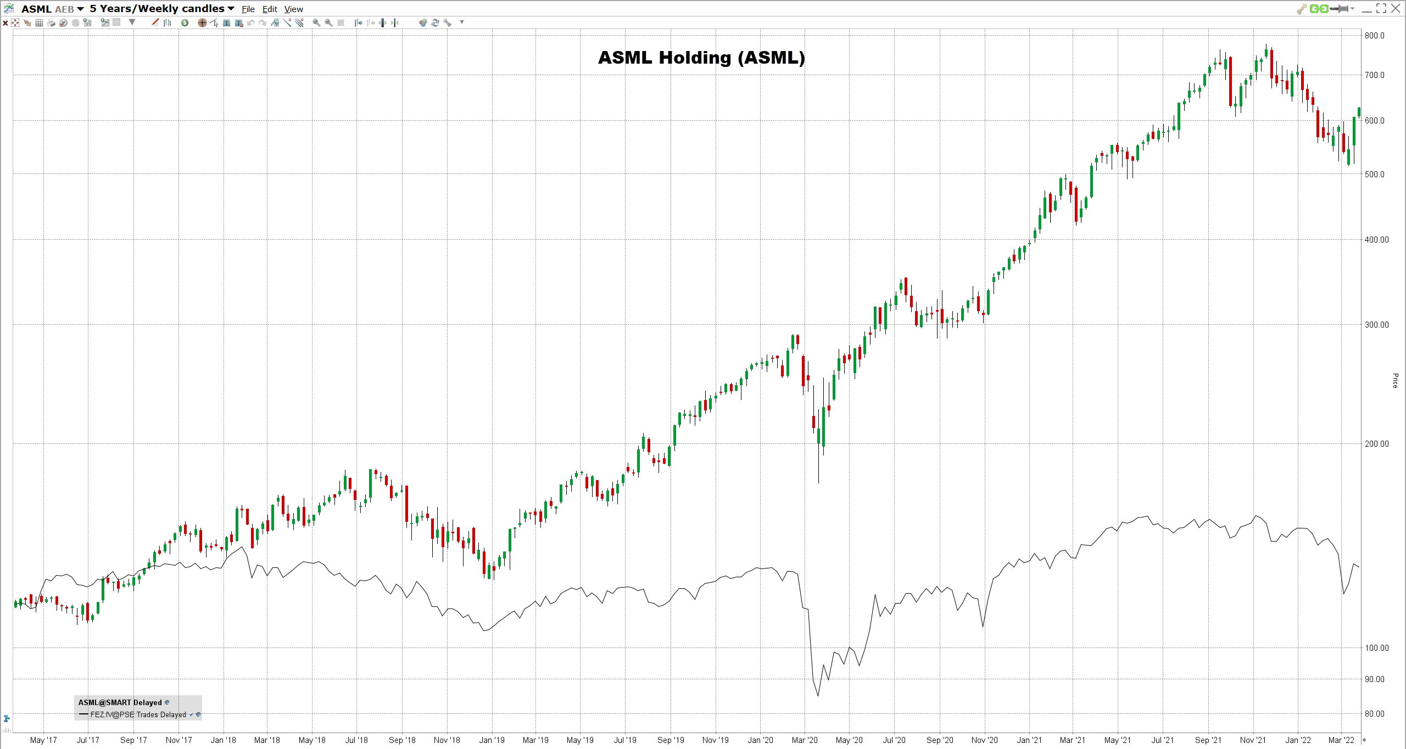Click the zoom out magnifier icon
The height and width of the screenshot is (749, 1406).
point(328,22)
